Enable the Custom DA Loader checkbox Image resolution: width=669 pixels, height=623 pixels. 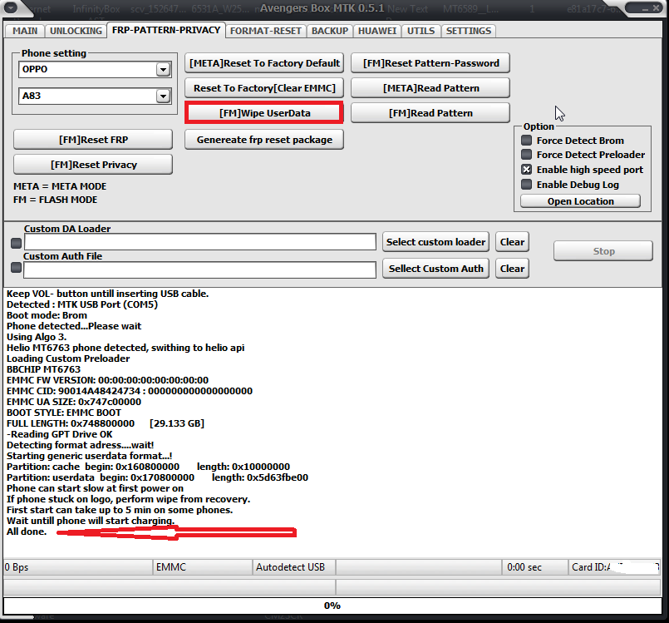point(17,243)
